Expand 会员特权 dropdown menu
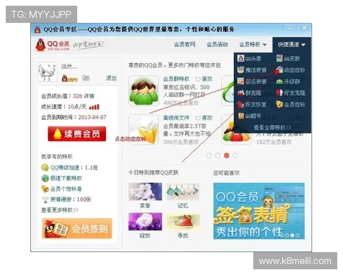The height and width of the screenshot is (275, 343). pyautogui.click(x=253, y=45)
